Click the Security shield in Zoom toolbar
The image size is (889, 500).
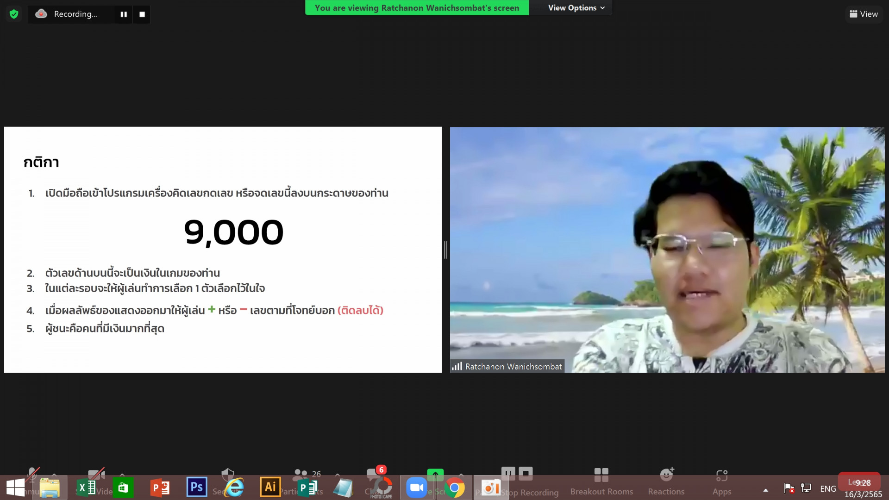(227, 474)
